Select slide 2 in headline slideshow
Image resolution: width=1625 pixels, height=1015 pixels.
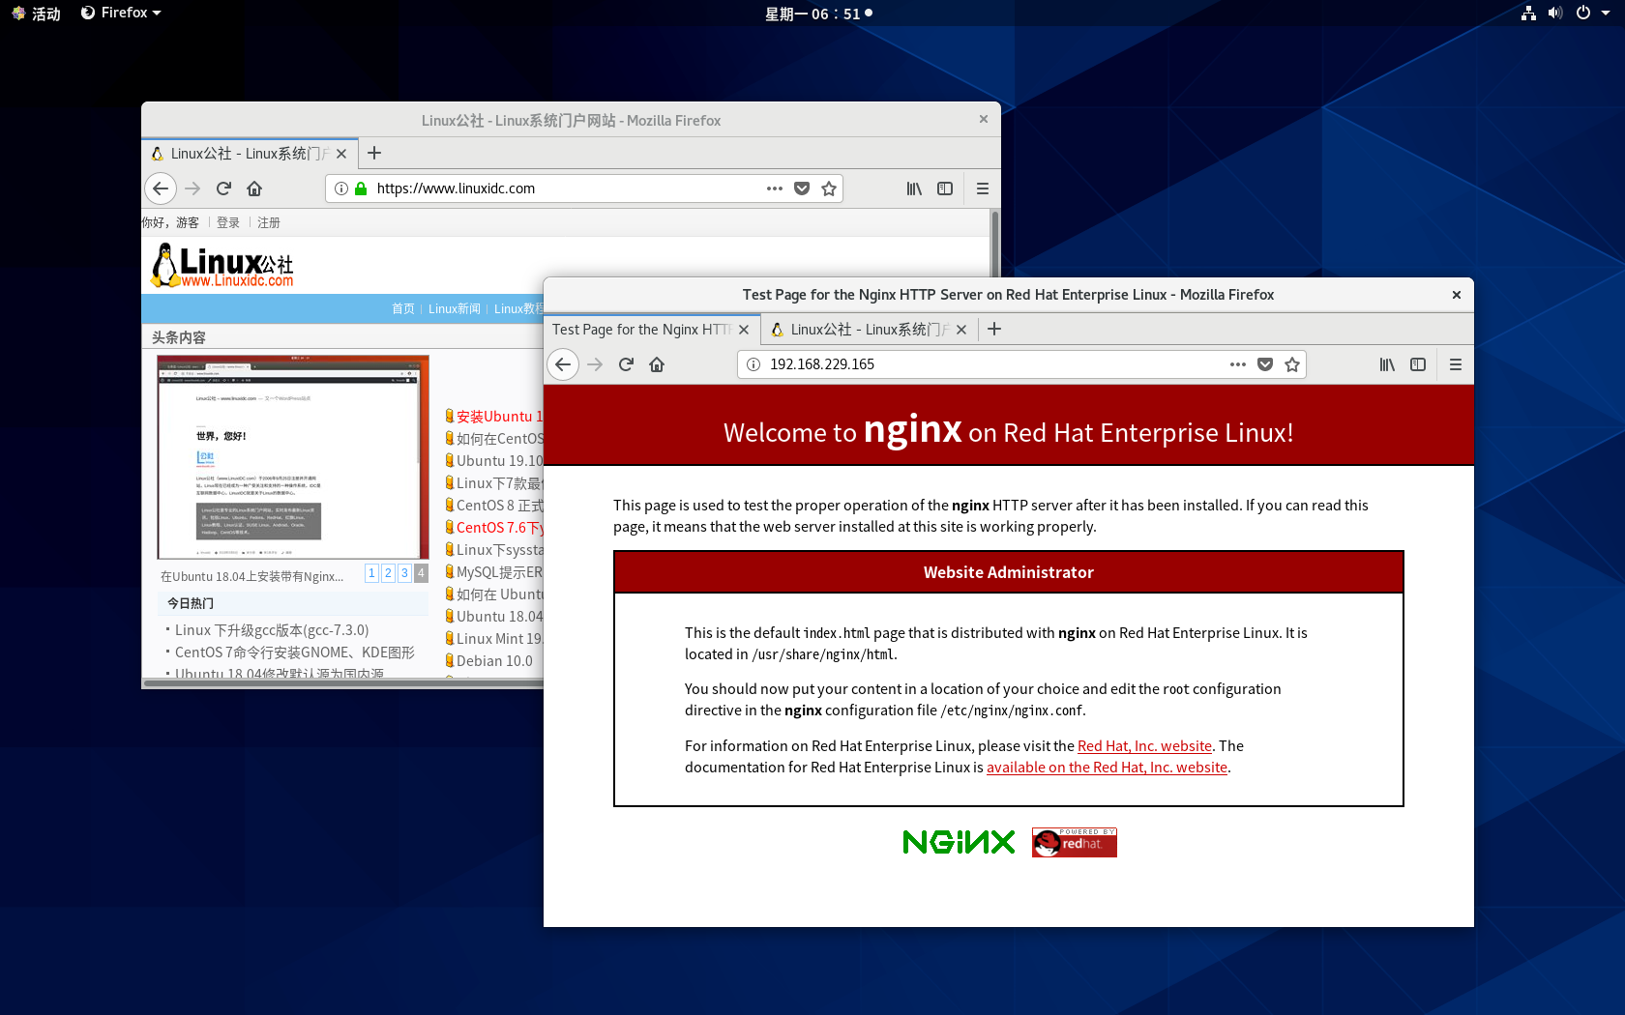coord(388,573)
